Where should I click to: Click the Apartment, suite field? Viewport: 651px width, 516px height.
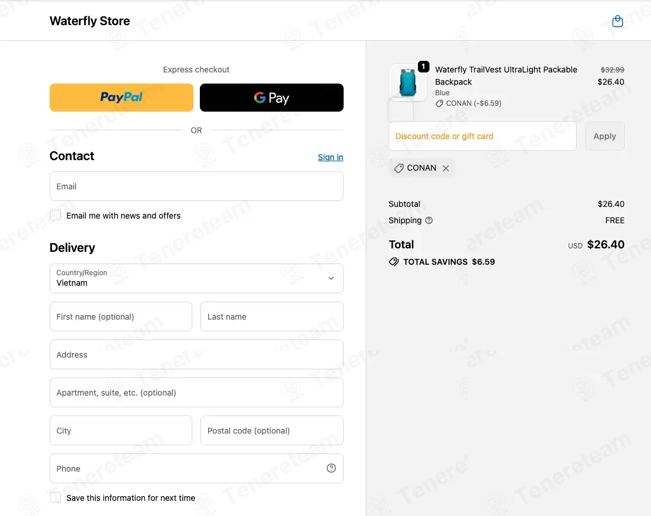(196, 393)
